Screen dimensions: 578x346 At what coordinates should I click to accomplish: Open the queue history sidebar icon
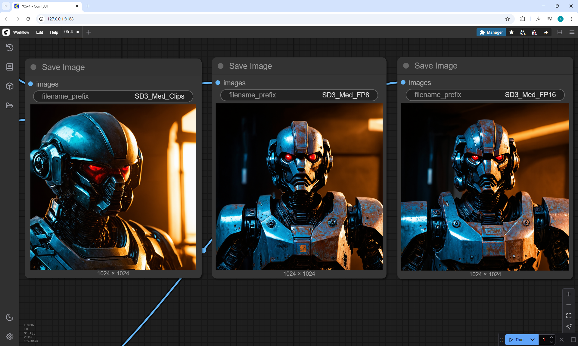[10, 47]
